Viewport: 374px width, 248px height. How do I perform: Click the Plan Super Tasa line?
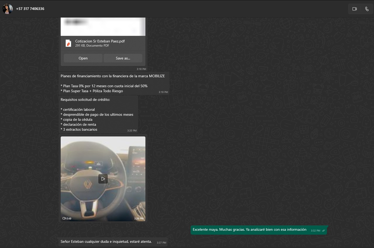pyautogui.click(x=92, y=91)
